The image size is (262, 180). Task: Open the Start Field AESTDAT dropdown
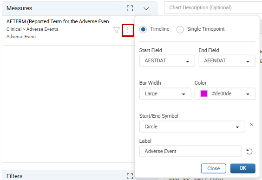pos(167,61)
